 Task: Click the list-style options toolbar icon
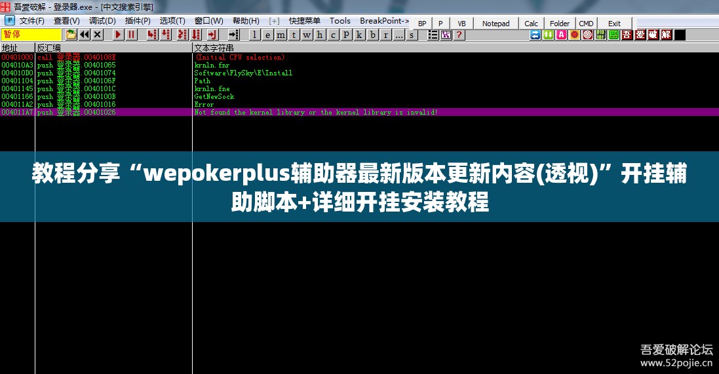[433, 35]
